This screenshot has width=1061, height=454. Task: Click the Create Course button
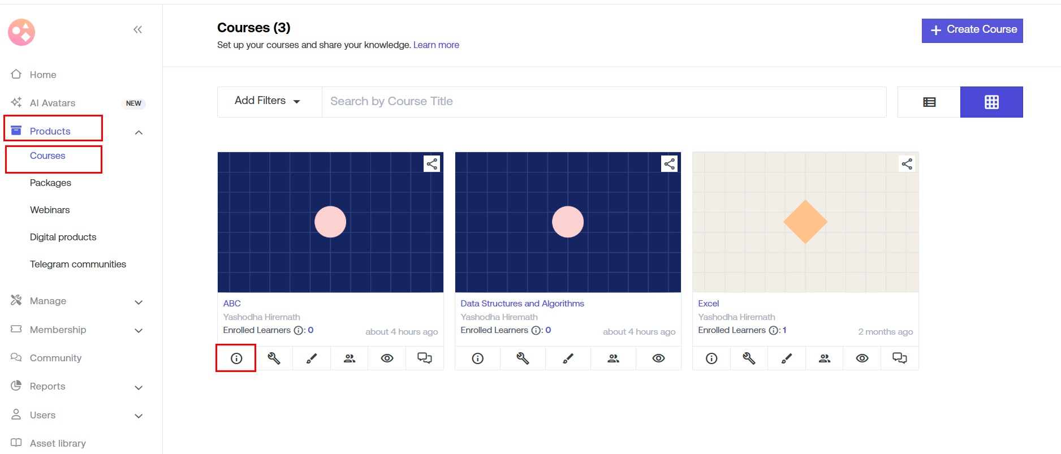click(972, 30)
